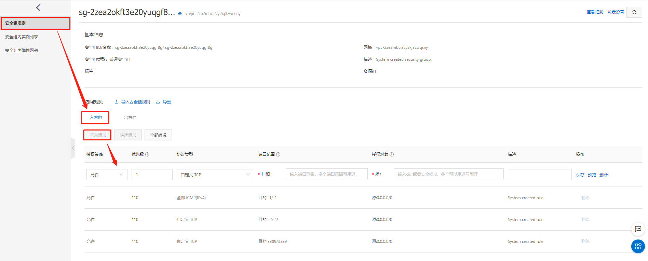Click the 导出 link
The height and width of the screenshot is (261, 648).
coord(167,102)
